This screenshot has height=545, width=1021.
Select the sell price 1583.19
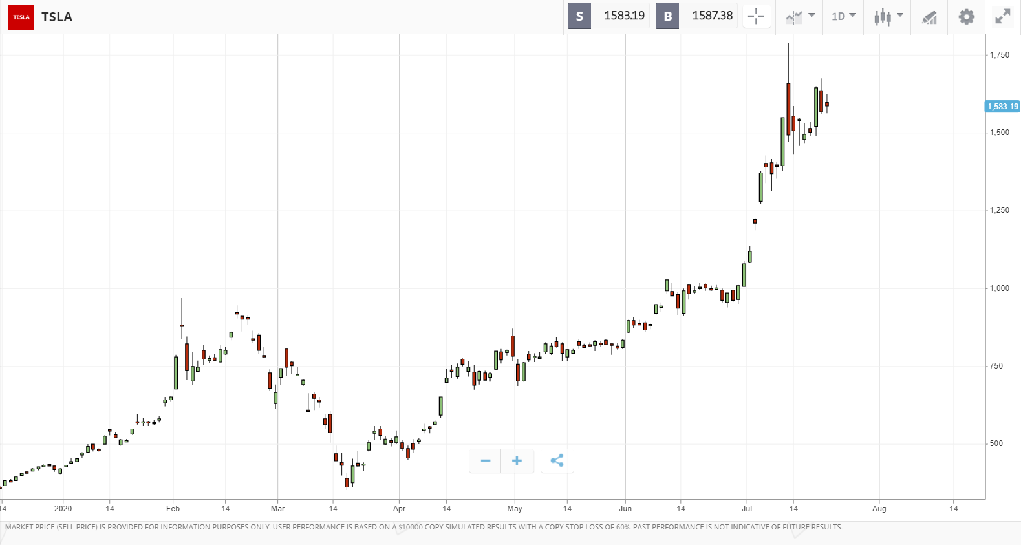624,16
